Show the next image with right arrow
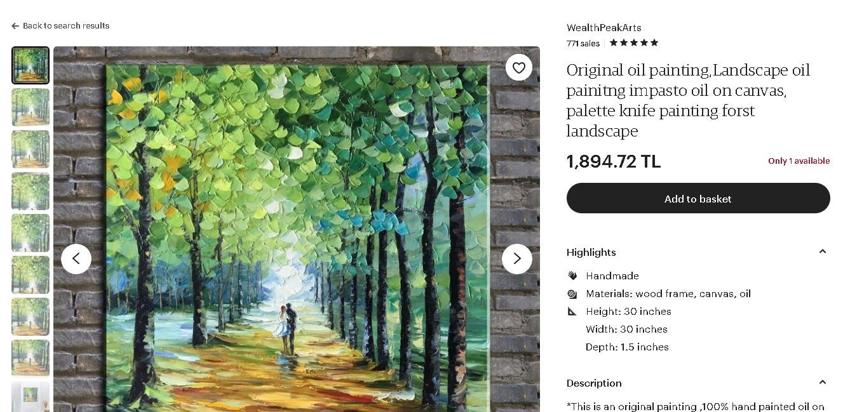The height and width of the screenshot is (412, 843). click(517, 259)
